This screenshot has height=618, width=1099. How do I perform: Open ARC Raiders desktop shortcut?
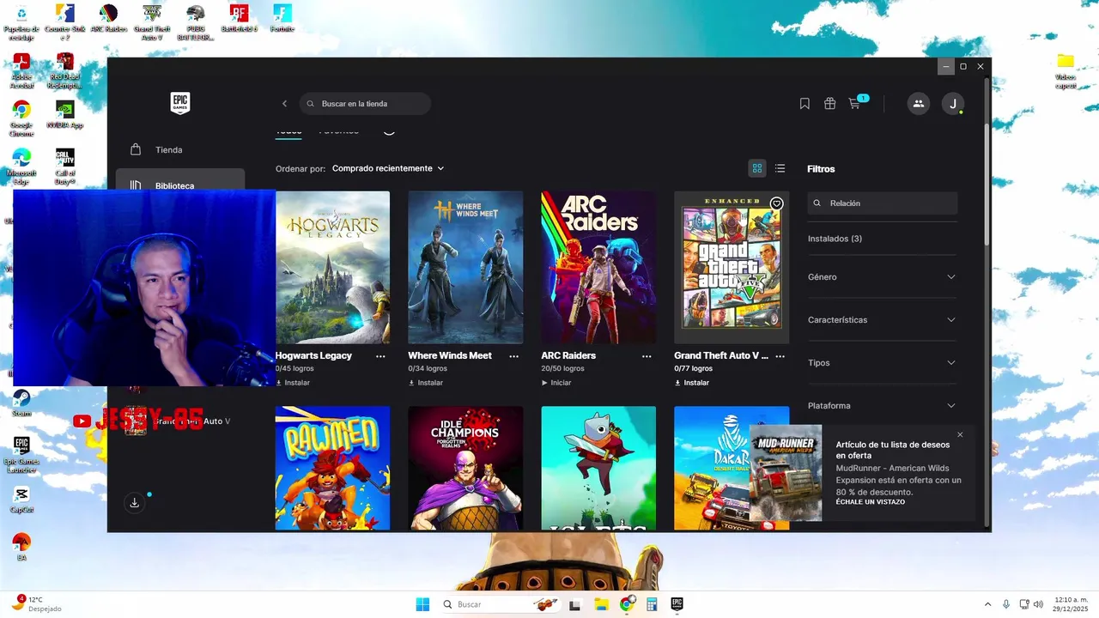[108, 19]
